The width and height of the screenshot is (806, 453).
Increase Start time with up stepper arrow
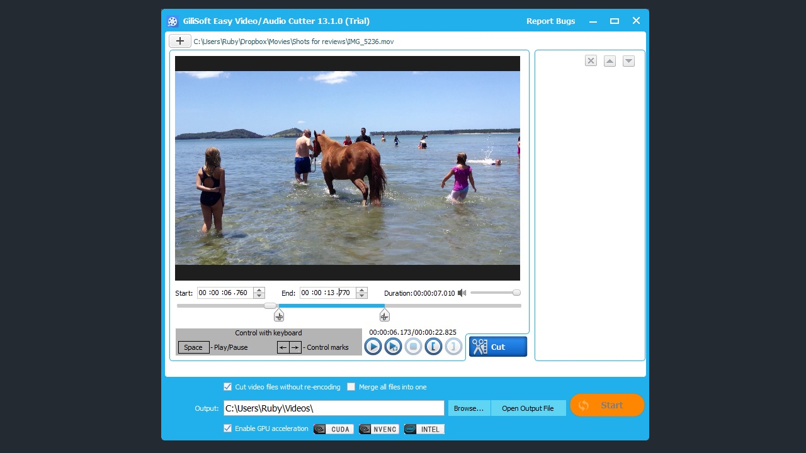click(259, 290)
